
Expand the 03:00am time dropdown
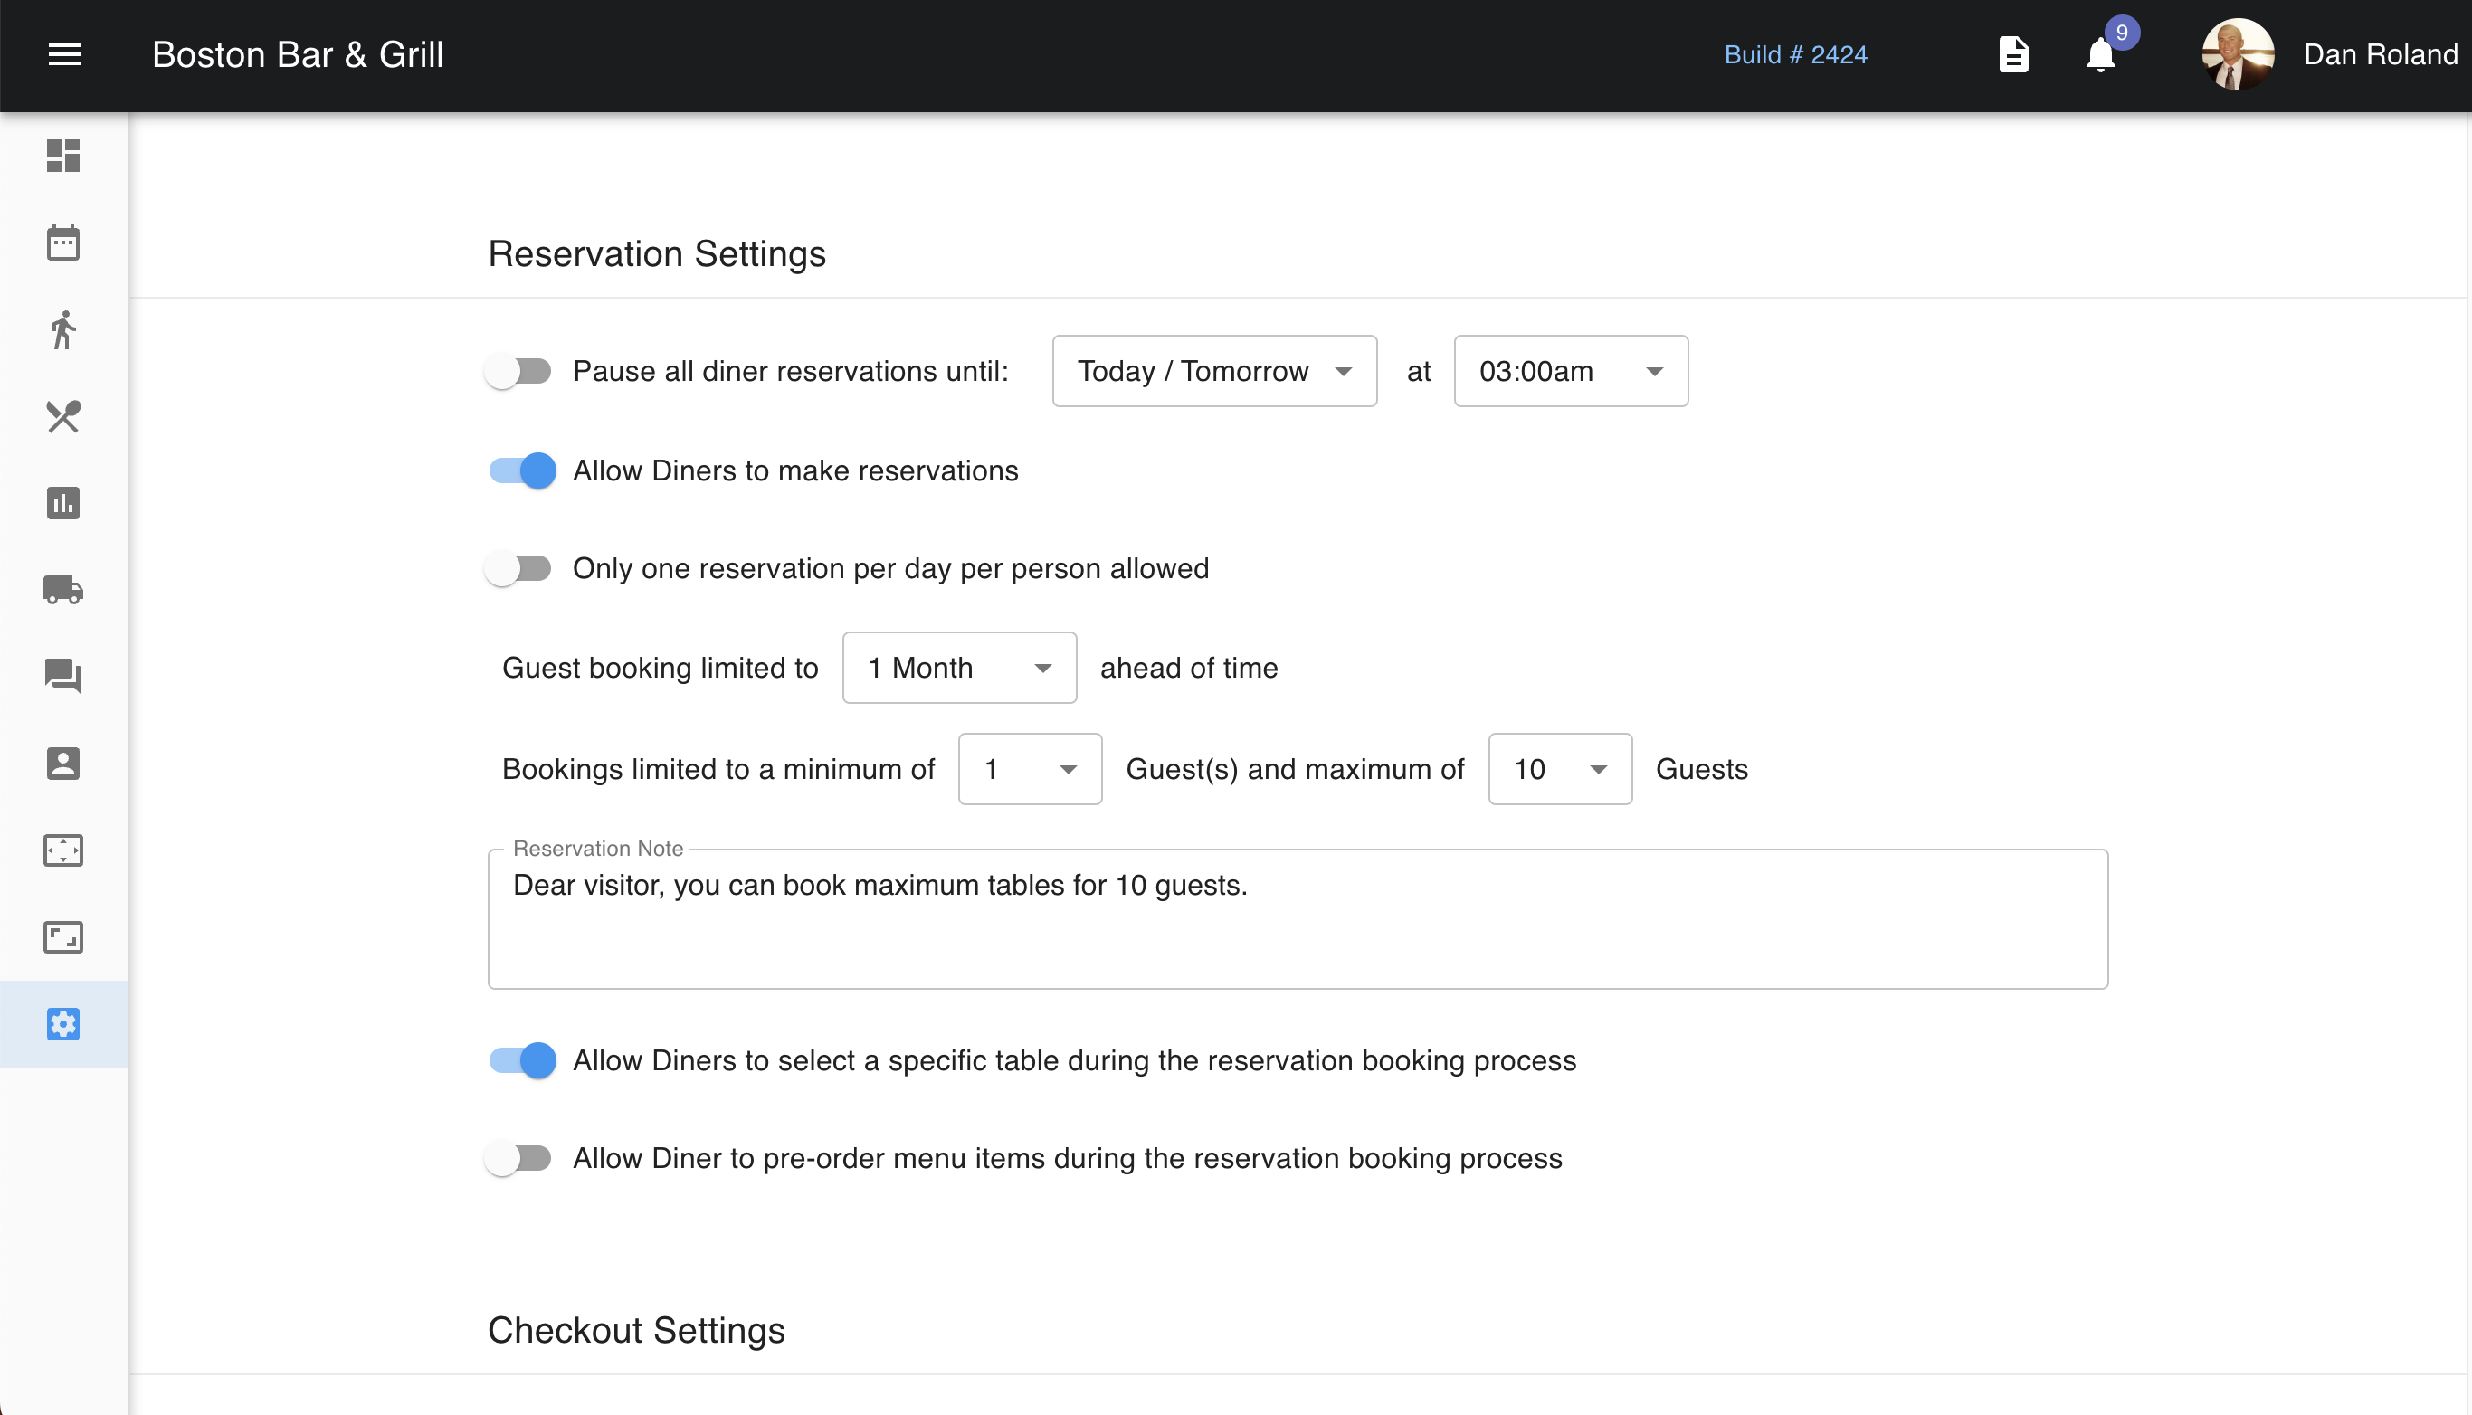1570,371
